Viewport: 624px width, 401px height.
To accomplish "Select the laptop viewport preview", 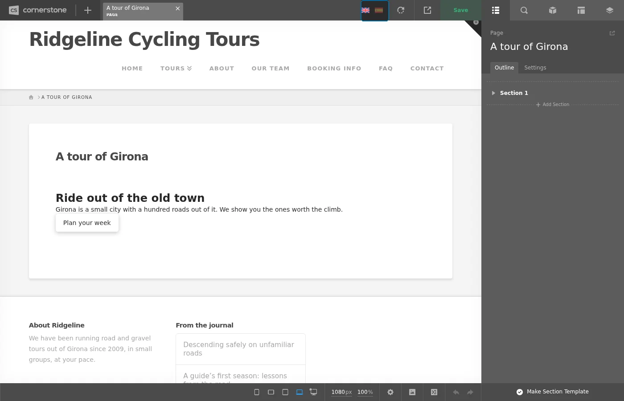I will click(x=300, y=392).
